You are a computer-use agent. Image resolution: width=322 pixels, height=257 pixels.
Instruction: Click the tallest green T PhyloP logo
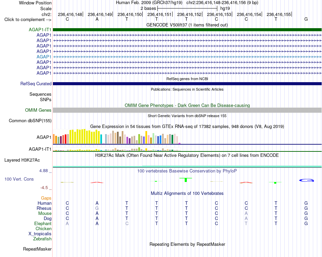click(186, 180)
